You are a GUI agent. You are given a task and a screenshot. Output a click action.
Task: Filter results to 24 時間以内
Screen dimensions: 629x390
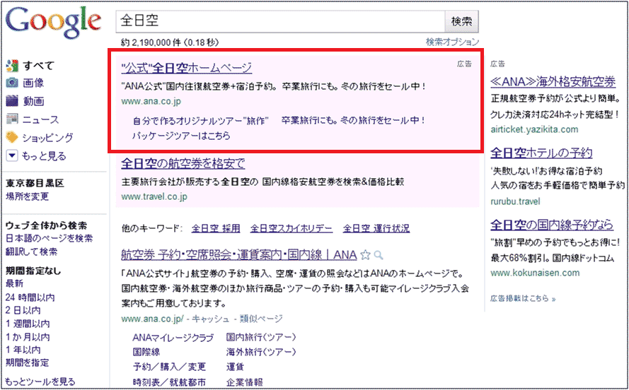coord(30,297)
